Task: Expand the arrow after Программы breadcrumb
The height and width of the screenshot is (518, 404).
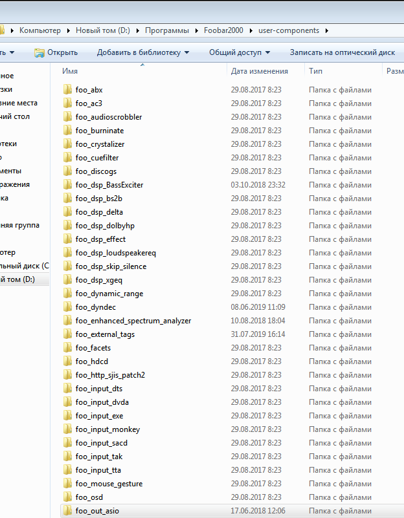Action: [x=197, y=30]
